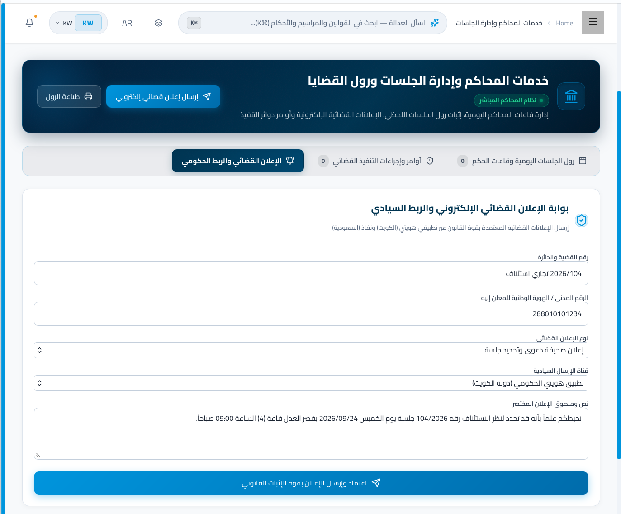Viewport: 621px width, 514px height.
Task: Click the إرسال إعلان قضائي إلكتروني button
Action: pyautogui.click(x=163, y=96)
